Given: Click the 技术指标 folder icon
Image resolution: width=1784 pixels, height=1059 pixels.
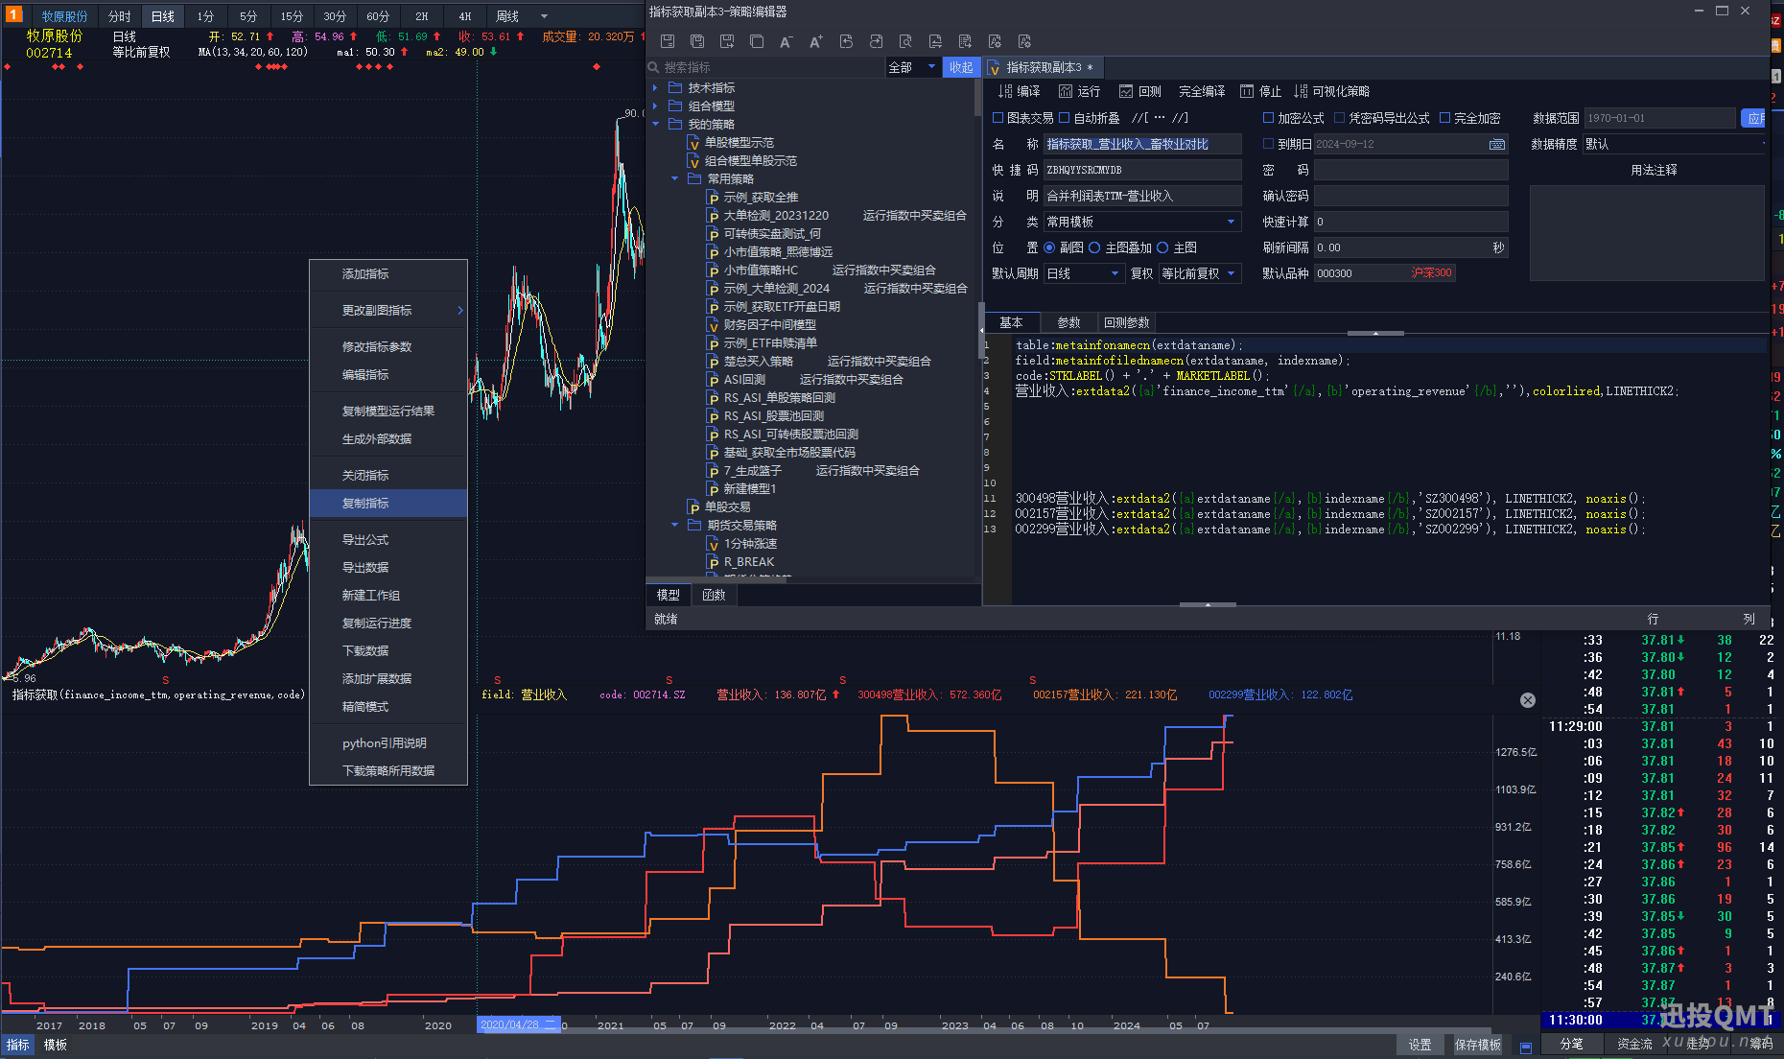Looking at the screenshot, I should coord(675,87).
